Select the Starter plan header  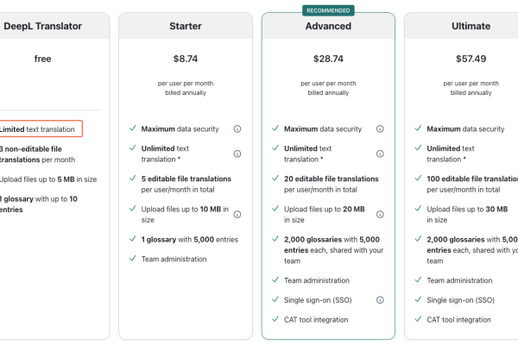(x=186, y=26)
